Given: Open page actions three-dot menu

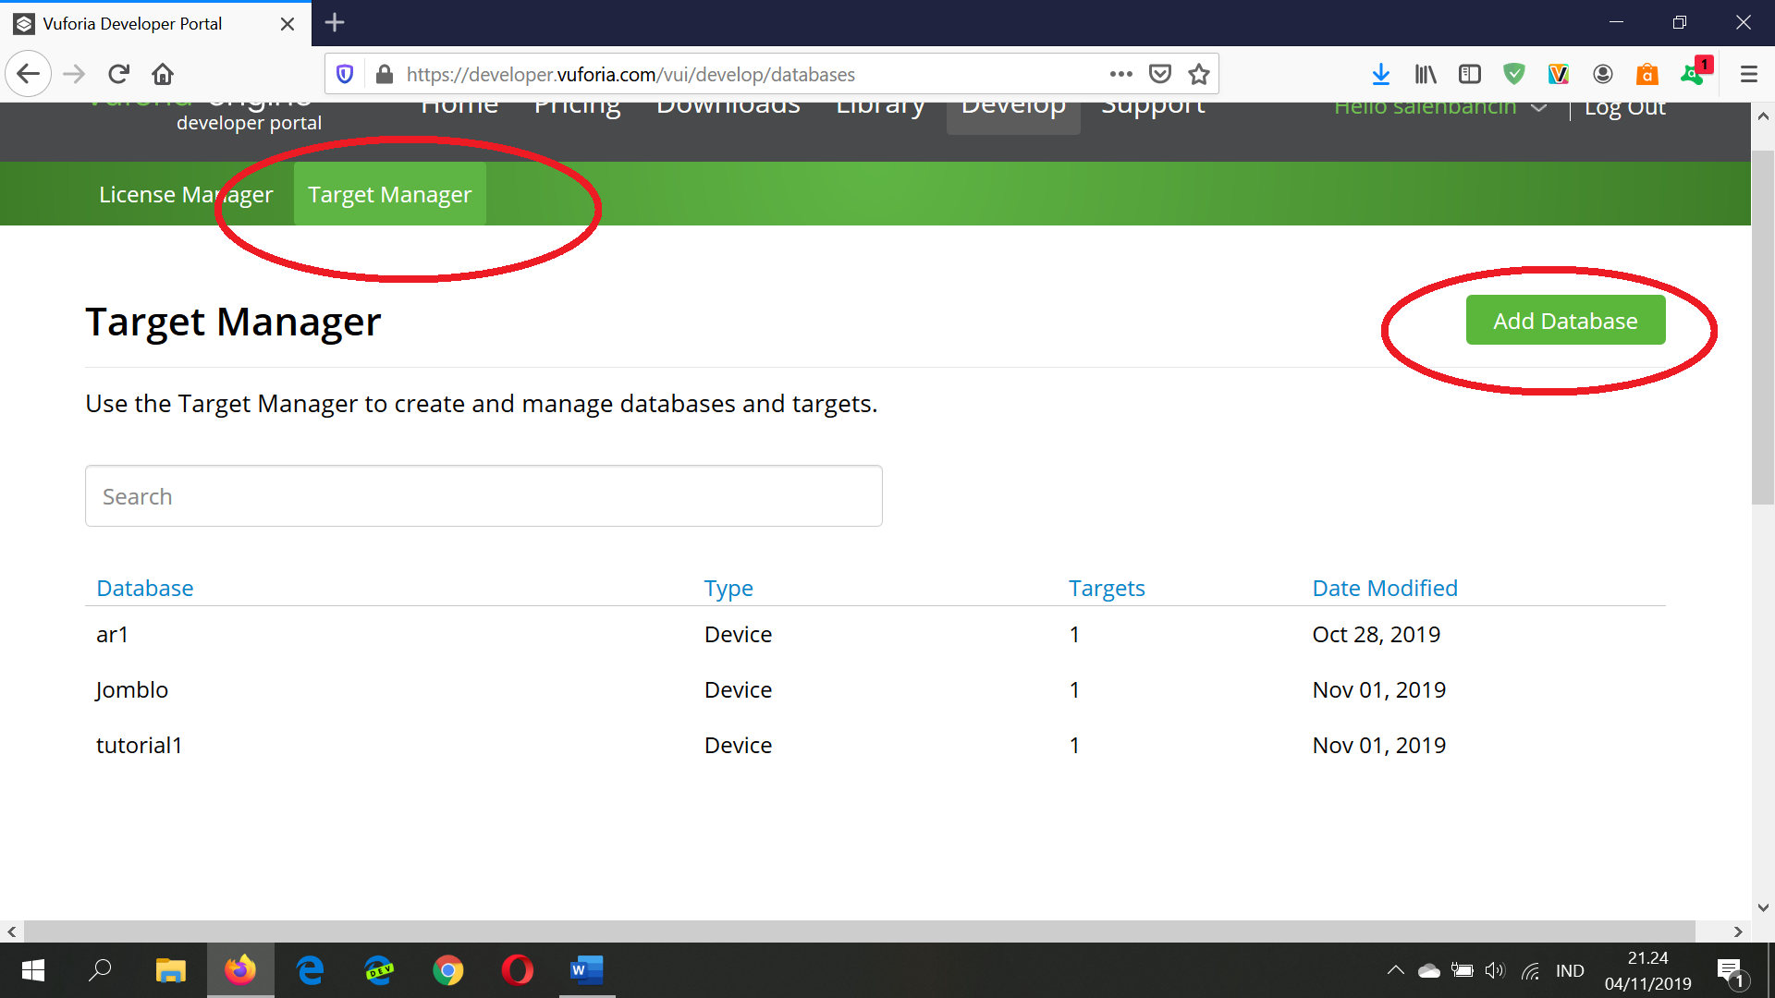Looking at the screenshot, I should pyautogui.click(x=1121, y=74).
